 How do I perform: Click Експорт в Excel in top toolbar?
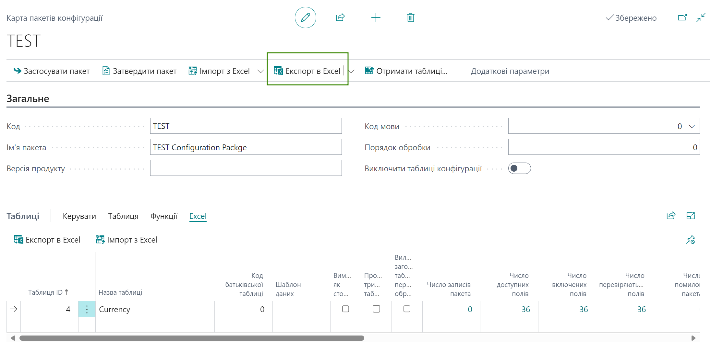coord(307,71)
